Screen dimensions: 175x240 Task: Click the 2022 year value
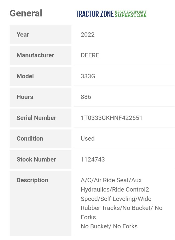[87, 35]
